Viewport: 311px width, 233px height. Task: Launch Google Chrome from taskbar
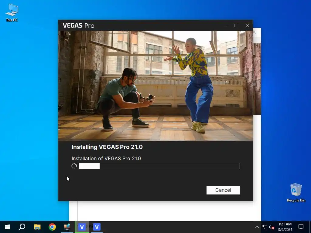[x=52, y=227]
